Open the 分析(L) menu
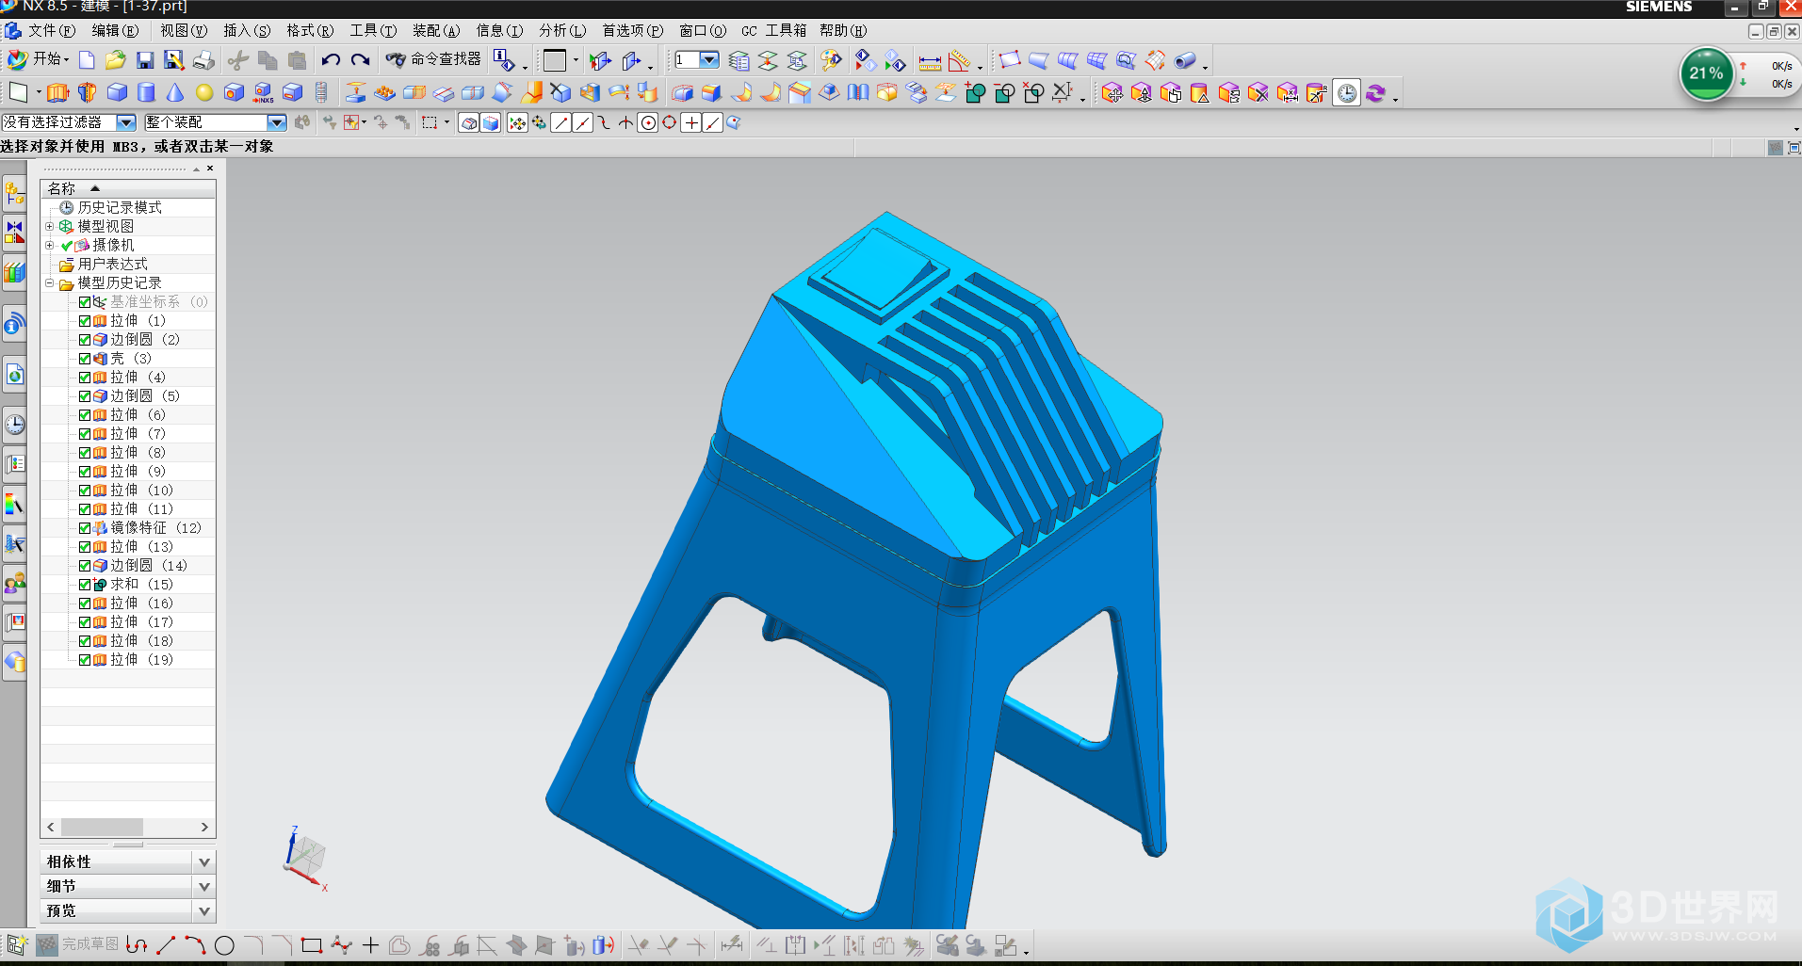This screenshot has height=966, width=1802. 562,31
